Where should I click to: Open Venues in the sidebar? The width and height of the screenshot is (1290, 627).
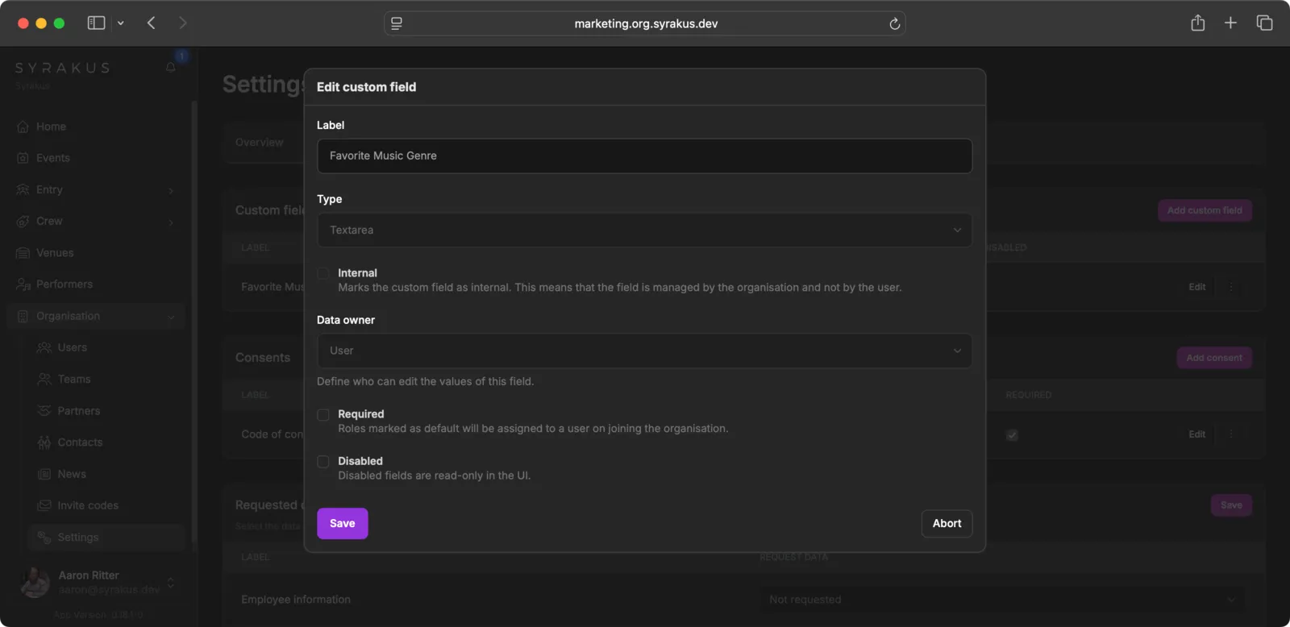pyautogui.click(x=55, y=253)
